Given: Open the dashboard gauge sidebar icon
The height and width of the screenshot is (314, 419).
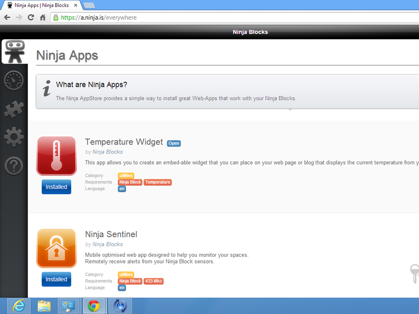Looking at the screenshot, I should point(14,81).
